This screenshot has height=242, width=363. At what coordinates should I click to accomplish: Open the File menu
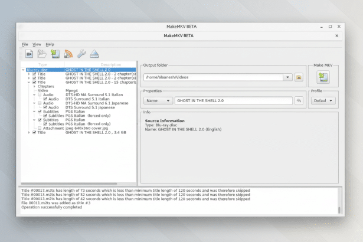pyautogui.click(x=25, y=44)
